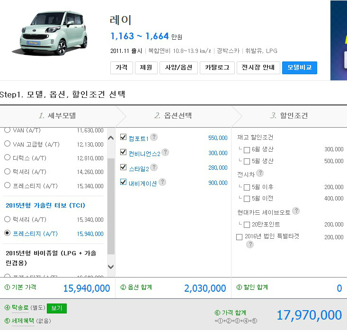Click the base price total 15,940,000

coord(87,288)
